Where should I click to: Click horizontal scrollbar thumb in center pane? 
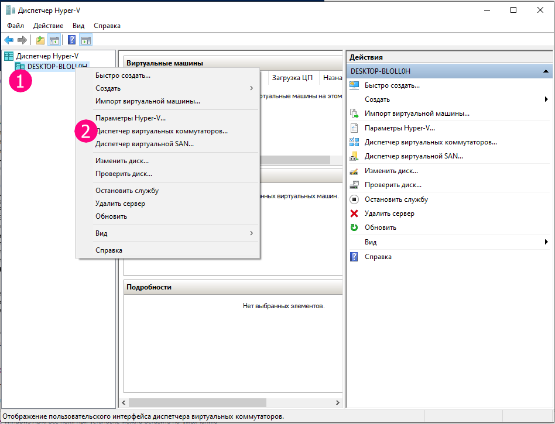tap(197, 402)
